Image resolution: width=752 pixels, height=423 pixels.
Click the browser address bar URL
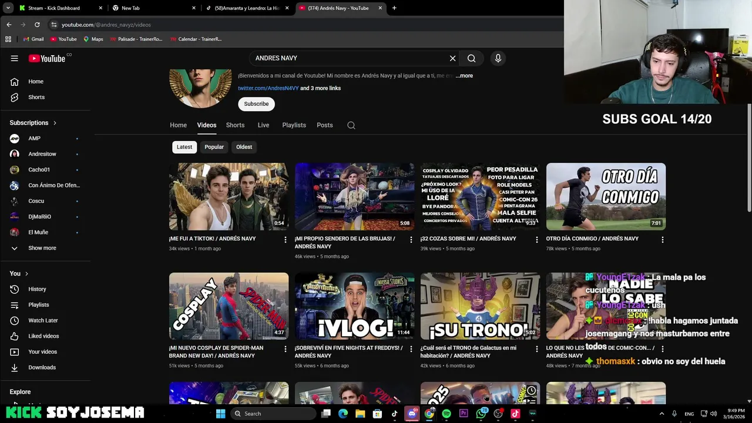[x=106, y=25]
